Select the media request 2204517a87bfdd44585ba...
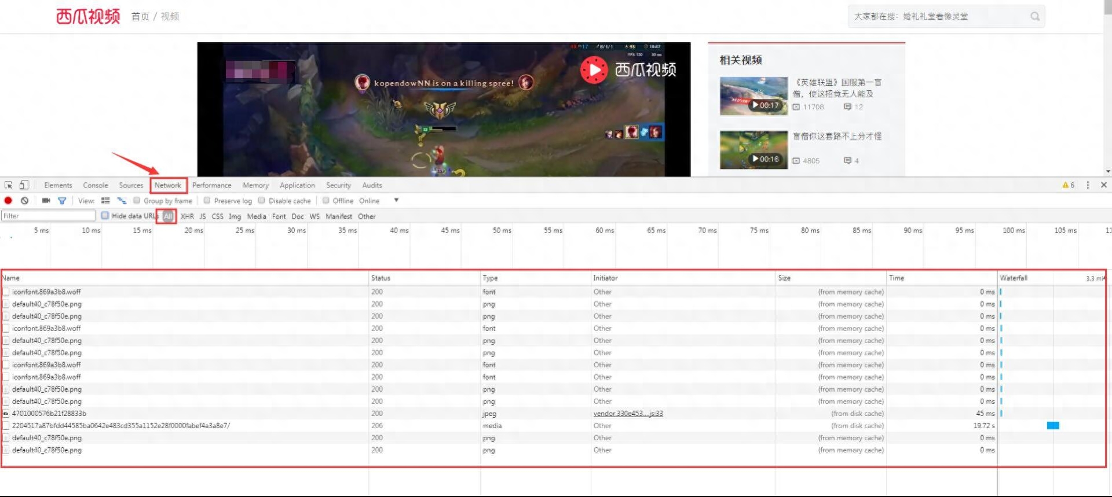This screenshot has height=497, width=1112. pos(120,426)
